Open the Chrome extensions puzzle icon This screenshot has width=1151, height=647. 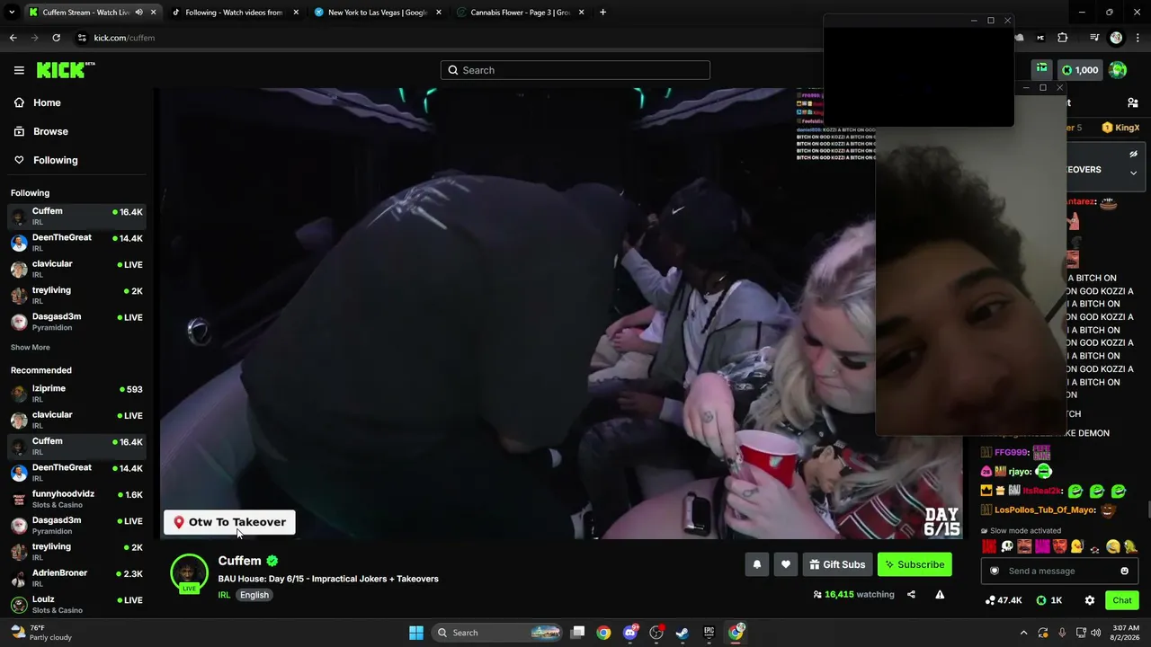(1063, 38)
